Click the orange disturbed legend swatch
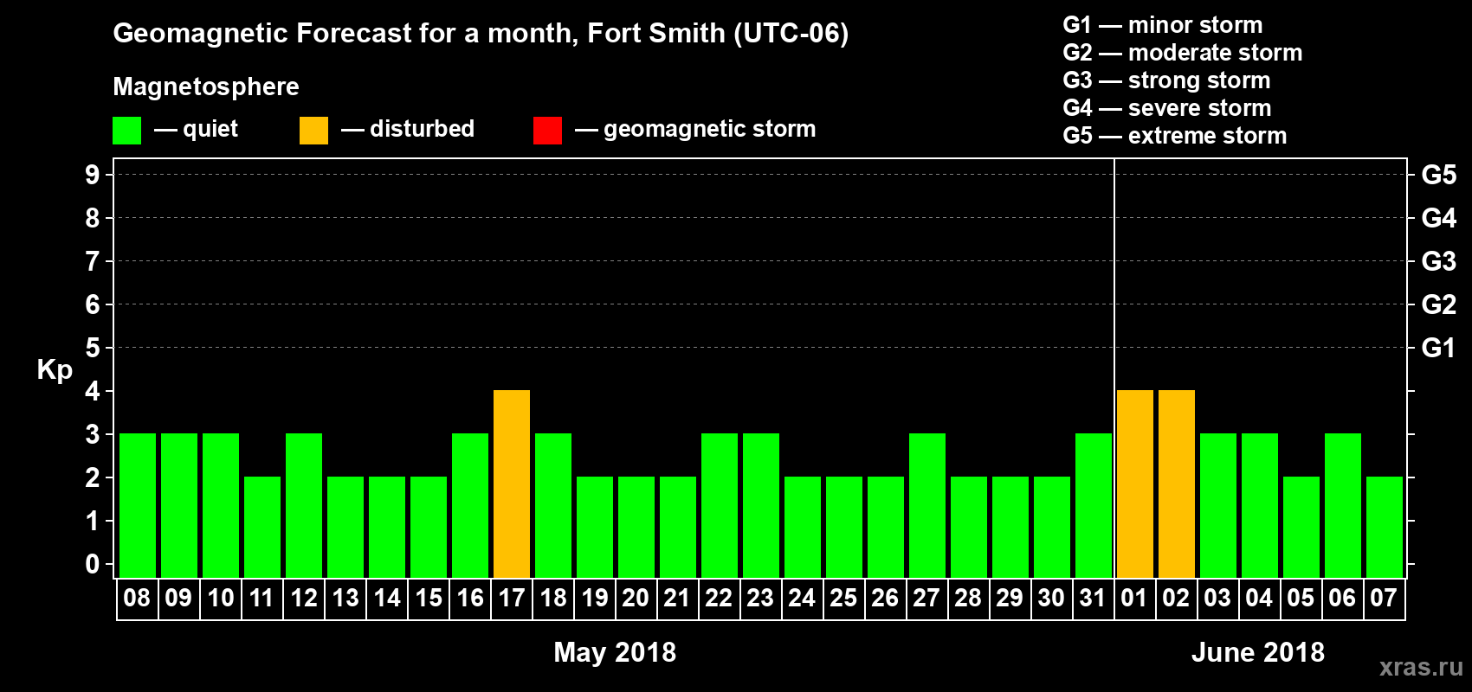Image resolution: width=1472 pixels, height=692 pixels. pos(313,131)
